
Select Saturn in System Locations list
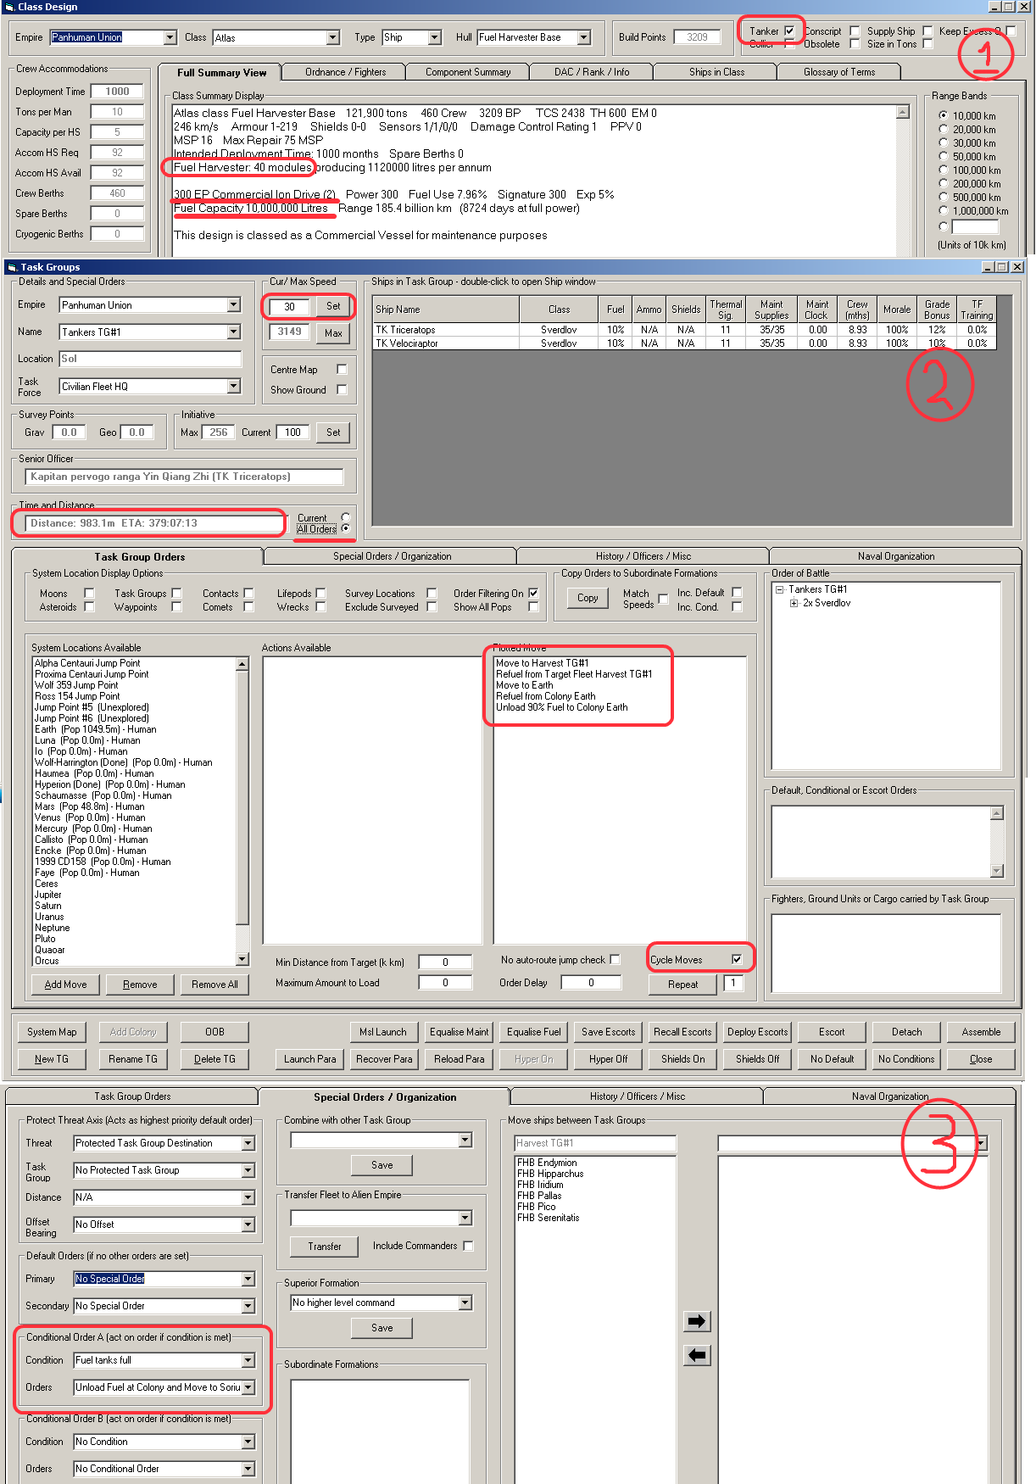point(49,906)
